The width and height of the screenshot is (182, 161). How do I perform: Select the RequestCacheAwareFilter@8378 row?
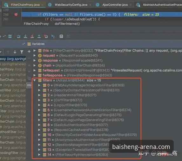coord(76,130)
